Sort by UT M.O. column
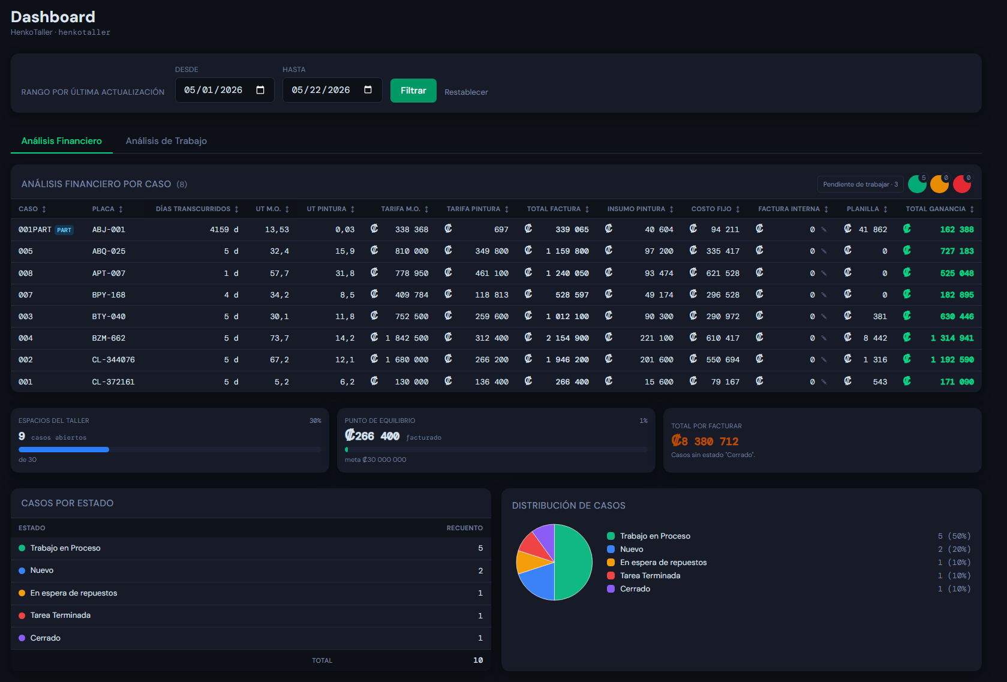The image size is (1007, 682). [272, 209]
